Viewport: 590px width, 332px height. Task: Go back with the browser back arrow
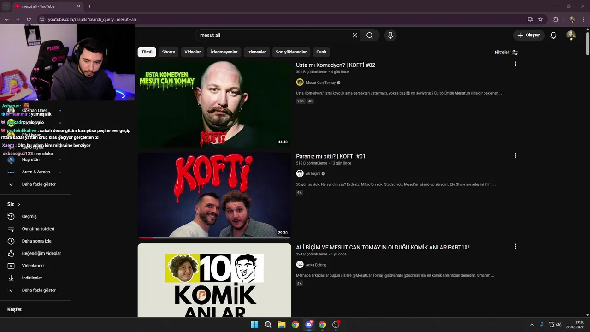[x=6, y=19]
